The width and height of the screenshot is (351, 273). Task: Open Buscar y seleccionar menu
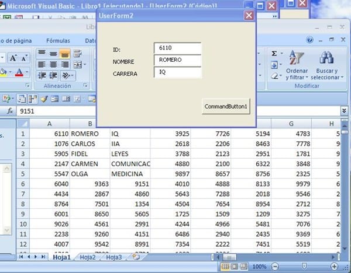[327, 65]
